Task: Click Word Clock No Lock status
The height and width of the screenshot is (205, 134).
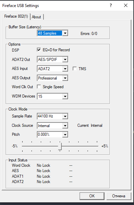Action: coord(43,165)
